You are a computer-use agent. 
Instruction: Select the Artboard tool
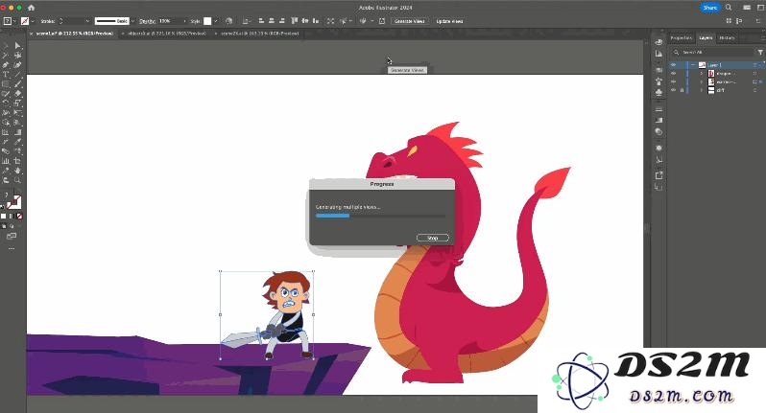17,161
